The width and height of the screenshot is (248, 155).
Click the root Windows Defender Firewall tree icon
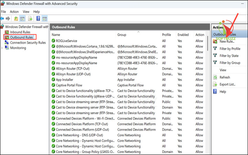(x=2, y=27)
